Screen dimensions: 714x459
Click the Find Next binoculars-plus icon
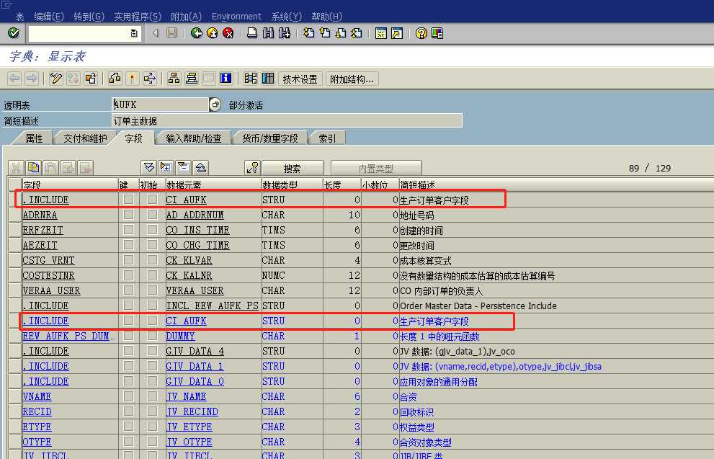285,33
